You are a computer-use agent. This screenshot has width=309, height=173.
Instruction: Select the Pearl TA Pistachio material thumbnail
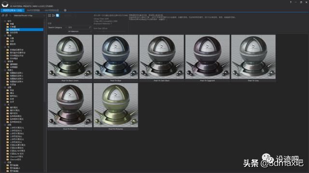pyautogui.click(x=116, y=105)
